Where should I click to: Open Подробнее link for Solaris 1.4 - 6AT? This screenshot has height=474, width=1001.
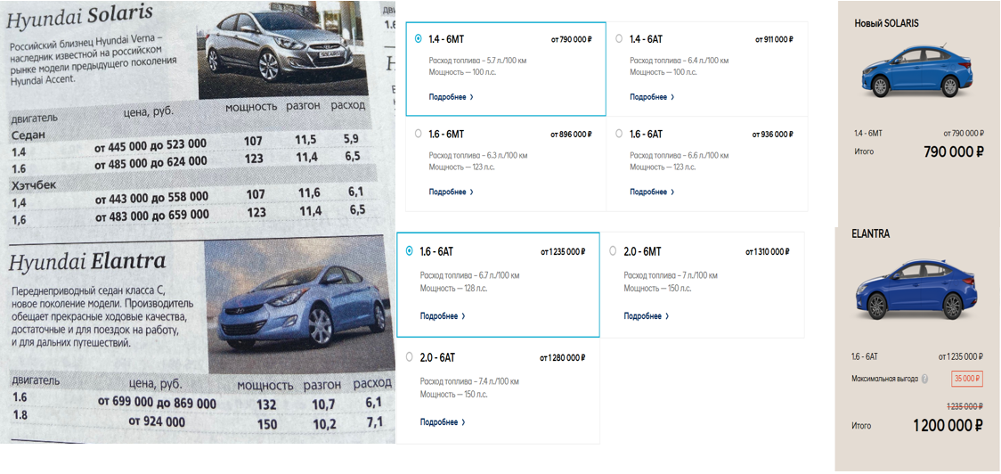click(652, 97)
